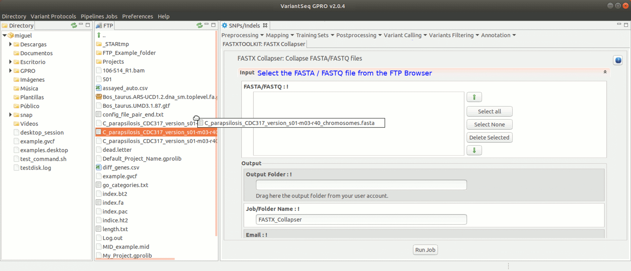Refresh the Directory panel
631x271 pixels.
coord(74,25)
